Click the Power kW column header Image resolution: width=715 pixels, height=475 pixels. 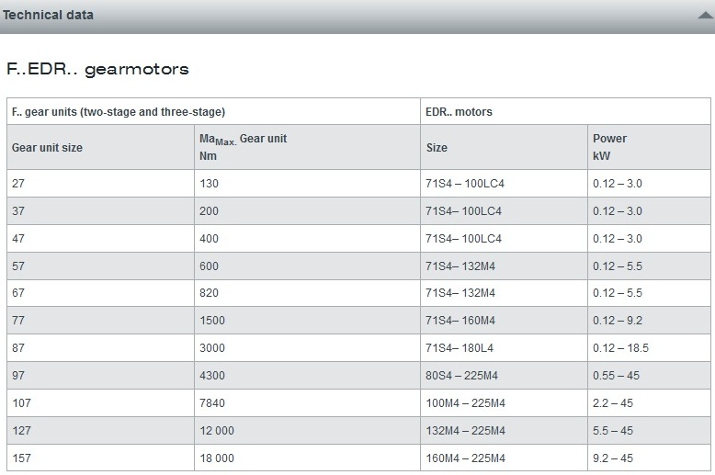click(x=609, y=147)
